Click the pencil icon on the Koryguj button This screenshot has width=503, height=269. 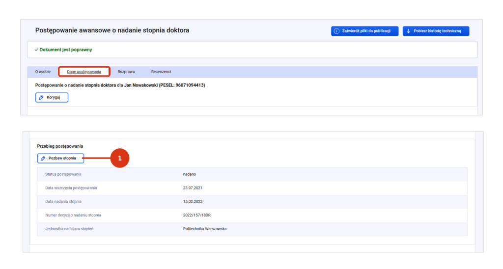(41, 97)
